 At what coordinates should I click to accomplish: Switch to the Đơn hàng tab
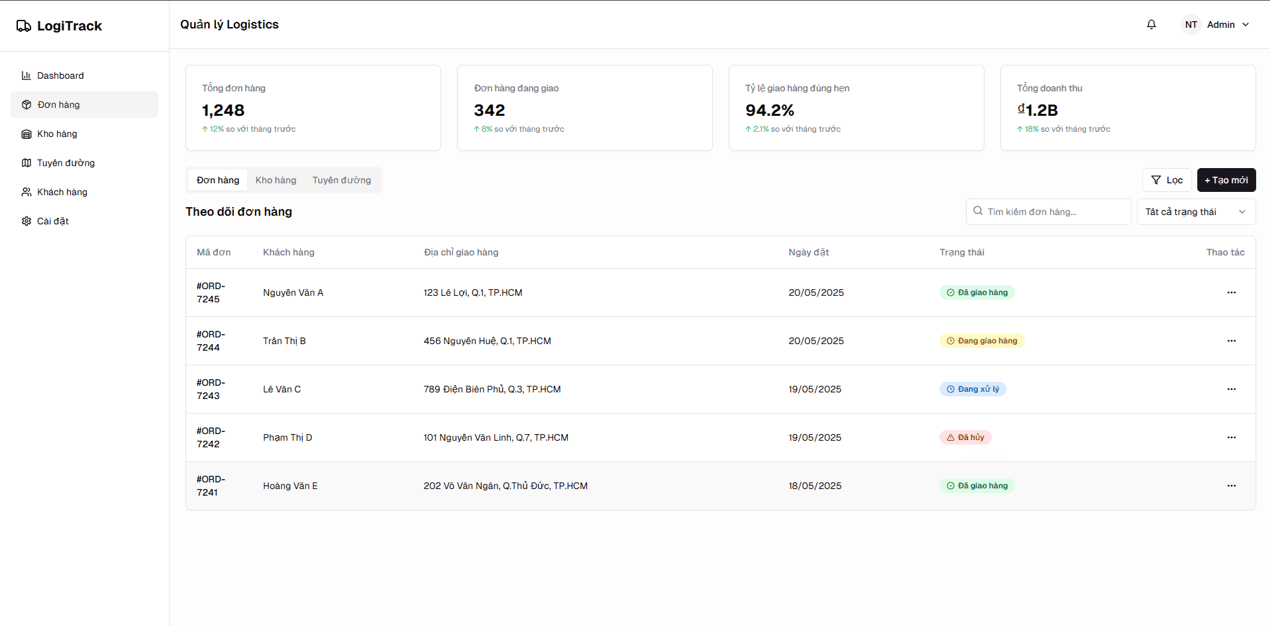click(218, 180)
